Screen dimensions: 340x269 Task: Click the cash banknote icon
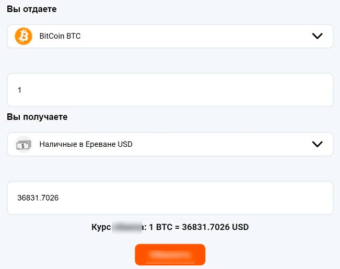point(23,144)
